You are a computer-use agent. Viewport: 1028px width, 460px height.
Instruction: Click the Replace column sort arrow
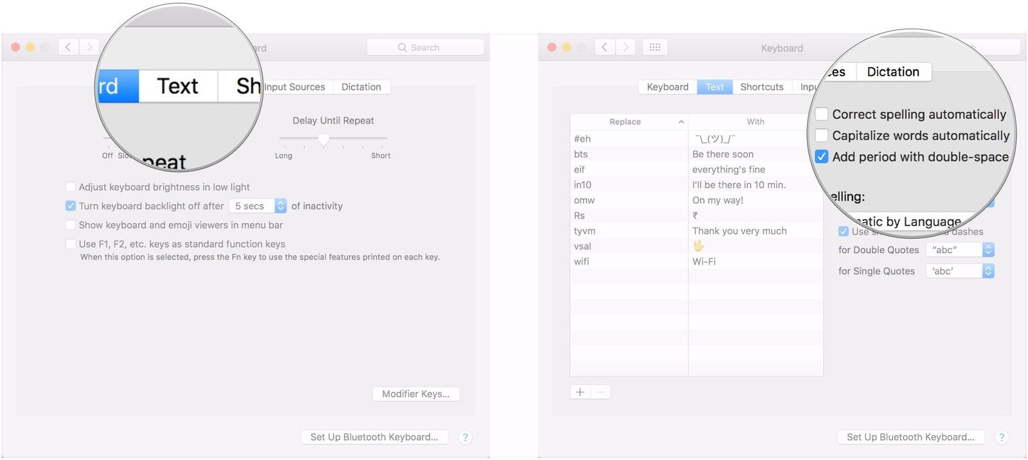[x=681, y=122]
